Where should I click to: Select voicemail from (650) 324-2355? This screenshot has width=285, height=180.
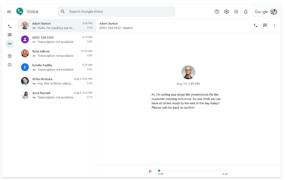coord(57,39)
